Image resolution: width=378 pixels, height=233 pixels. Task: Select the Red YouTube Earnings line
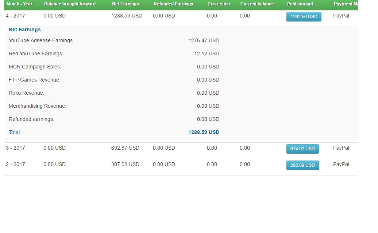(x=114, y=54)
